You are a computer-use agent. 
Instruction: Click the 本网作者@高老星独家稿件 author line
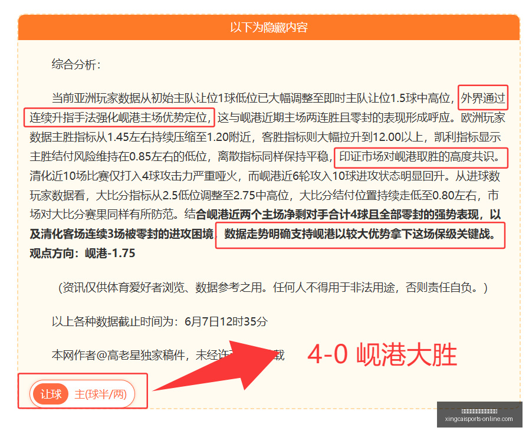[x=168, y=355]
